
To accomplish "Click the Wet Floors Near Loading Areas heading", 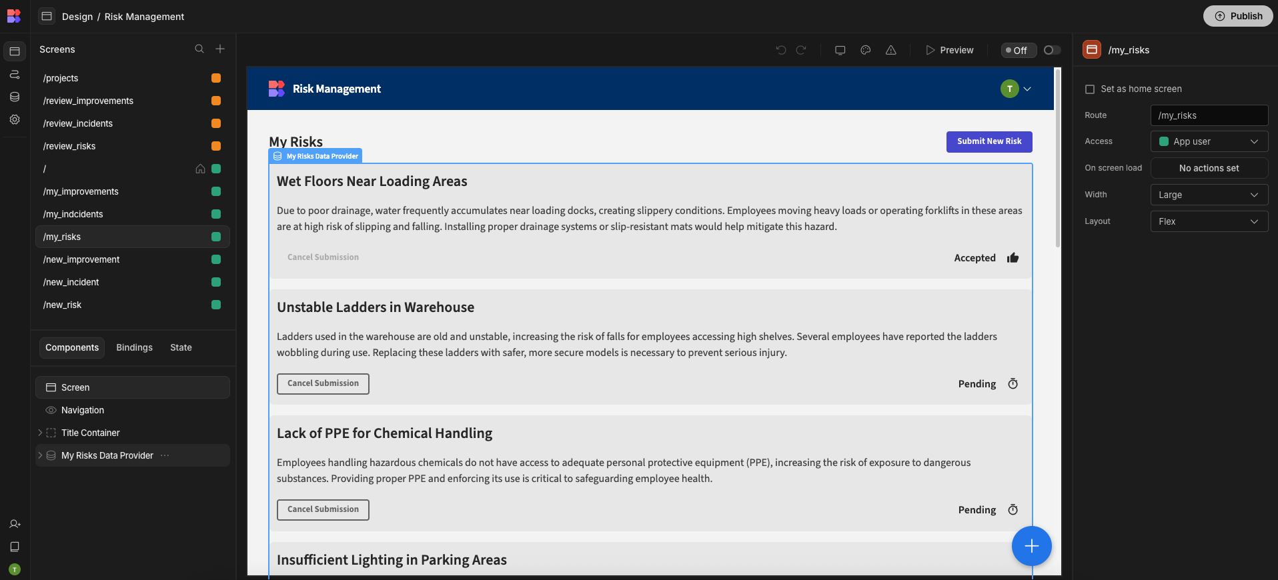I will click(x=372, y=181).
